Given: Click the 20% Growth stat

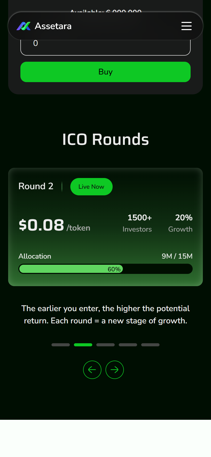Looking at the screenshot, I should (x=180, y=223).
